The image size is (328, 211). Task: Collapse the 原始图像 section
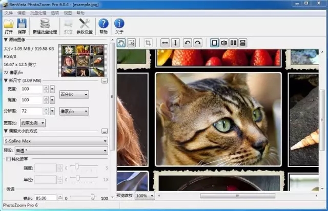pos(6,39)
